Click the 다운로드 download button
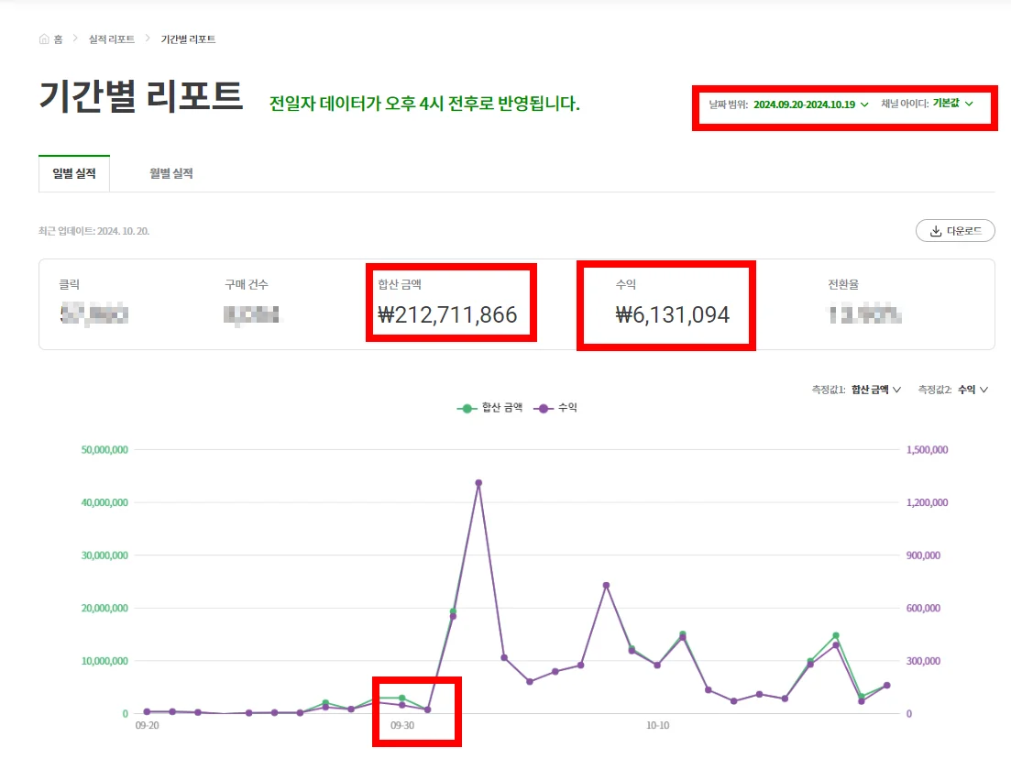The height and width of the screenshot is (770, 1011). 955,231
